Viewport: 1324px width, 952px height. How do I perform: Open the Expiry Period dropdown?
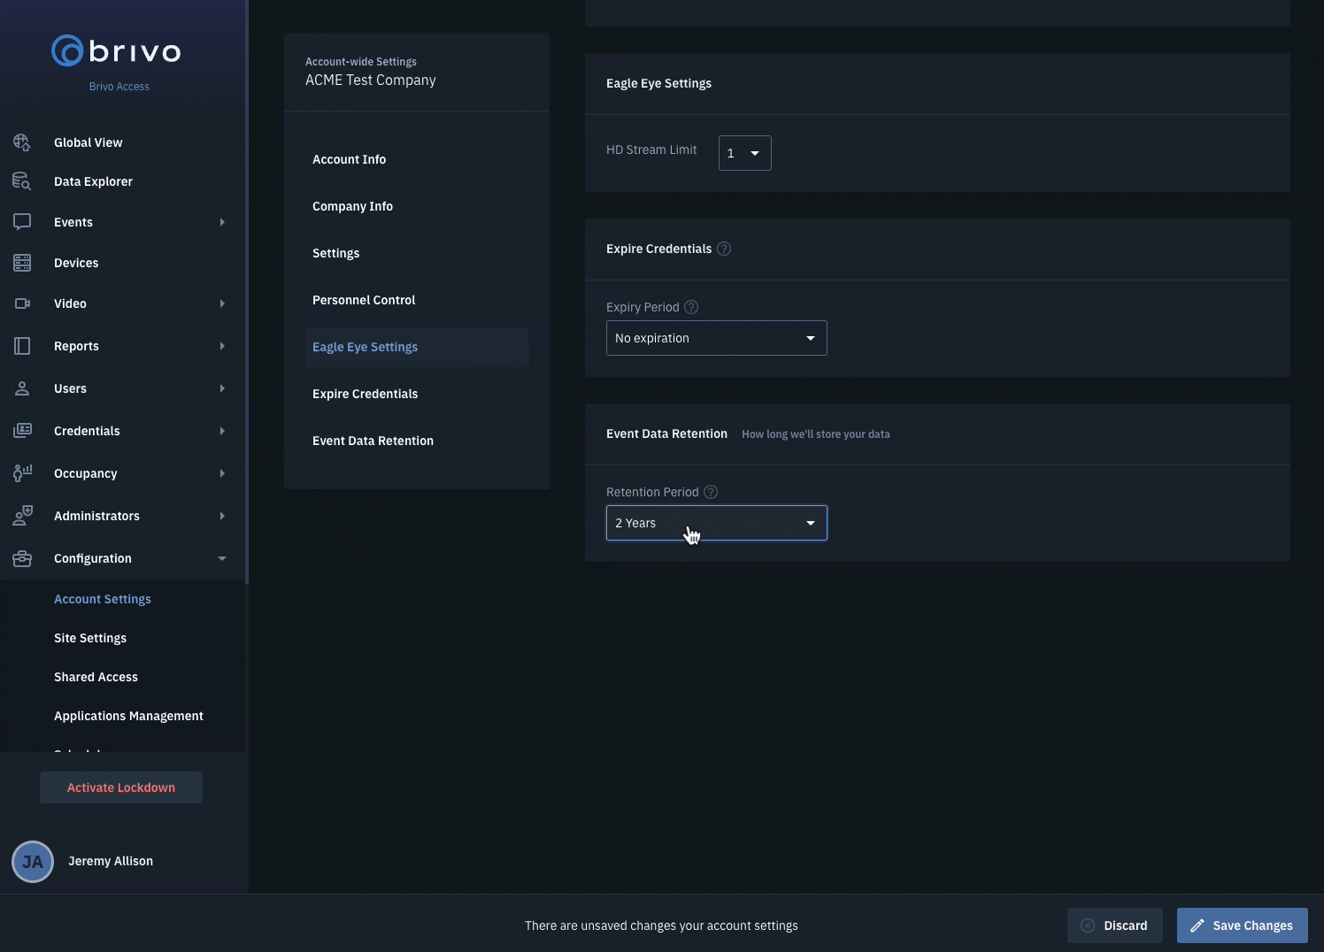click(717, 338)
